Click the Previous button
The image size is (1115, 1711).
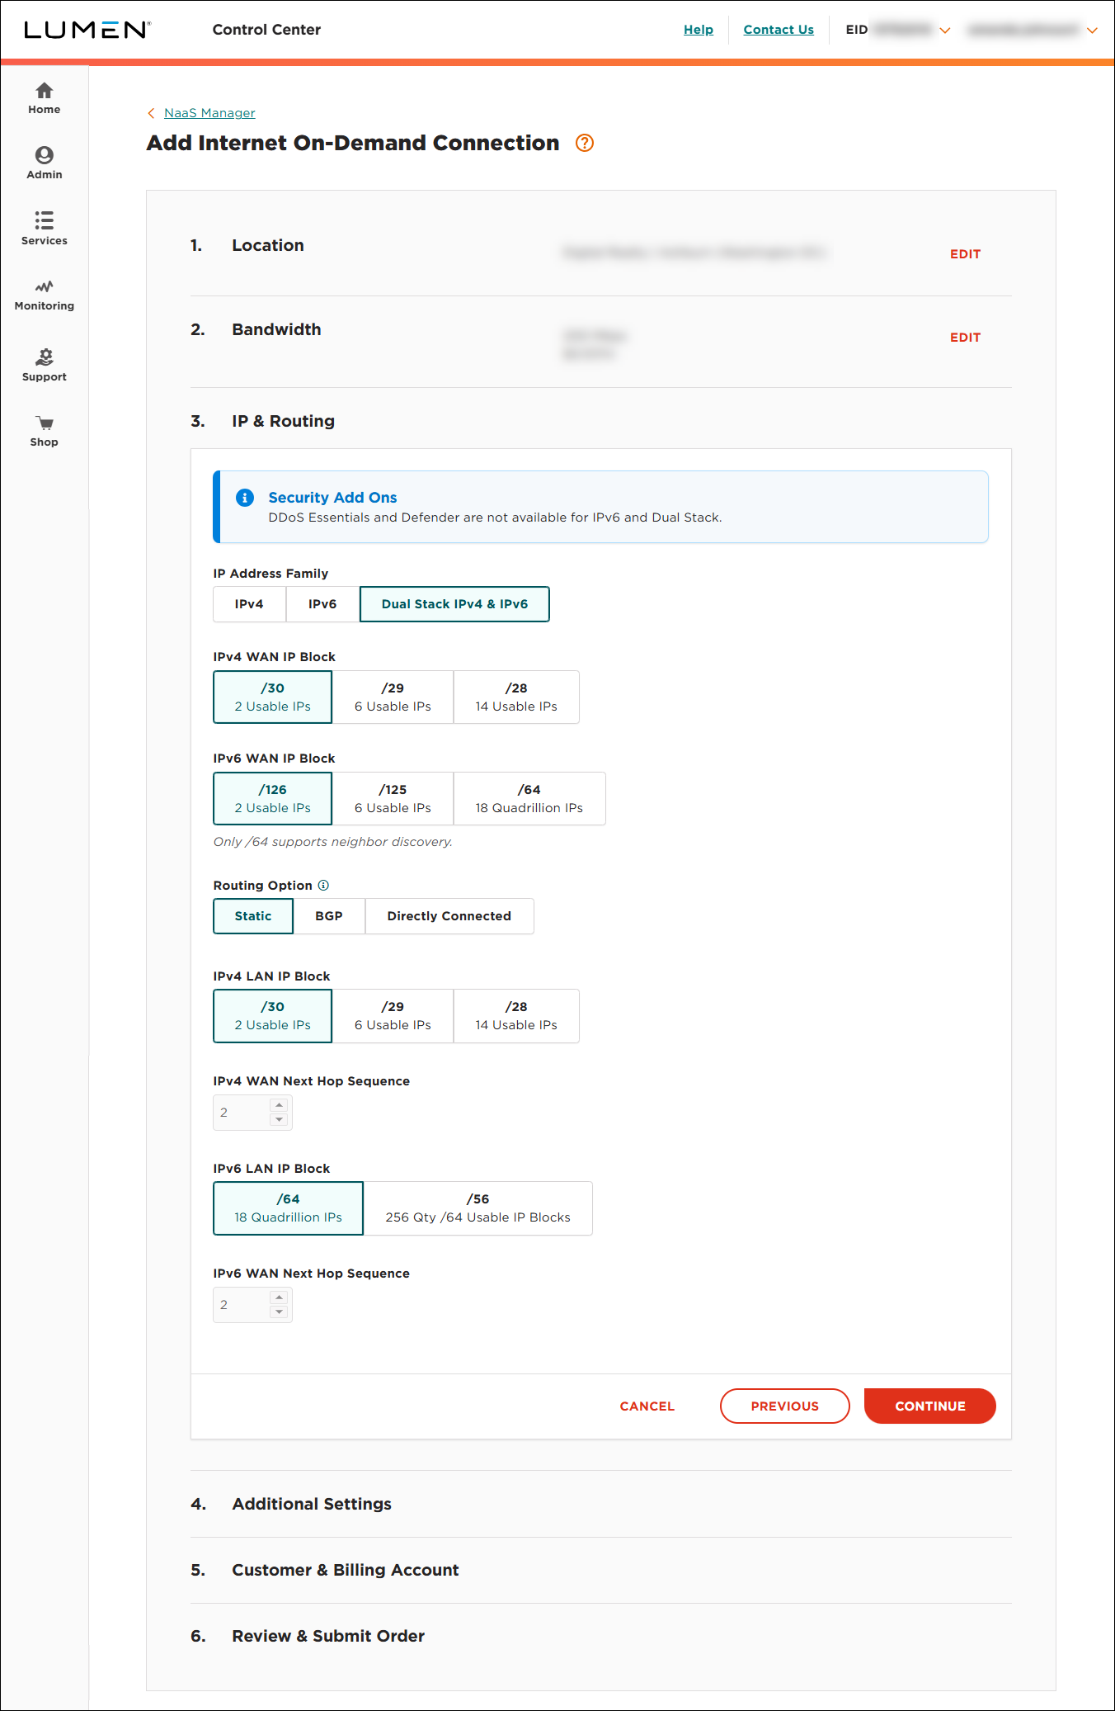(x=785, y=1406)
